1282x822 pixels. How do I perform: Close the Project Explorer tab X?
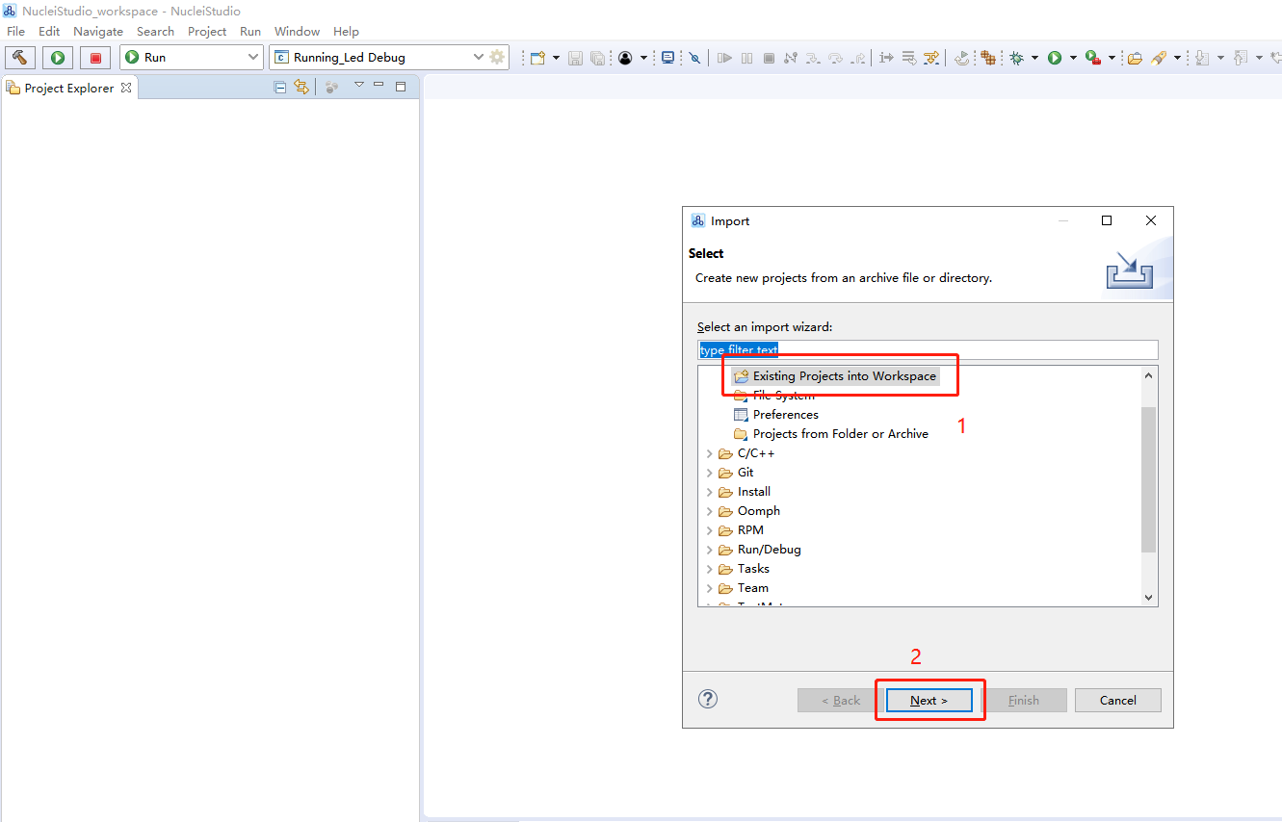pyautogui.click(x=125, y=88)
